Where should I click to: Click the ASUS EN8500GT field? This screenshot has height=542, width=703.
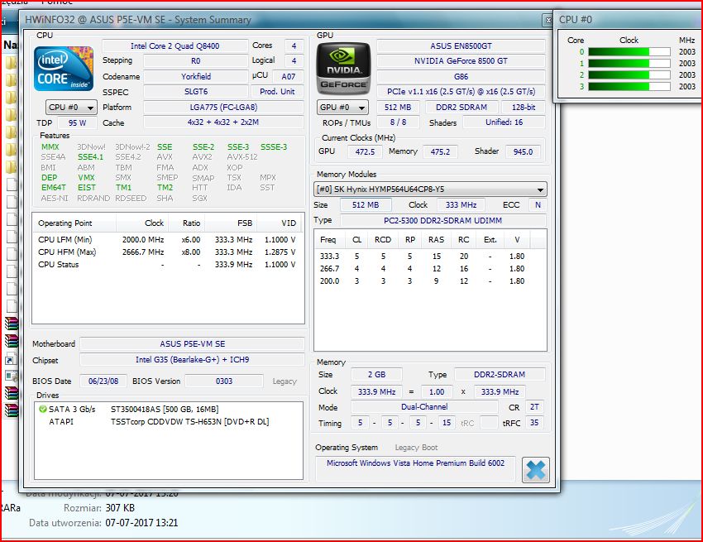click(461, 46)
